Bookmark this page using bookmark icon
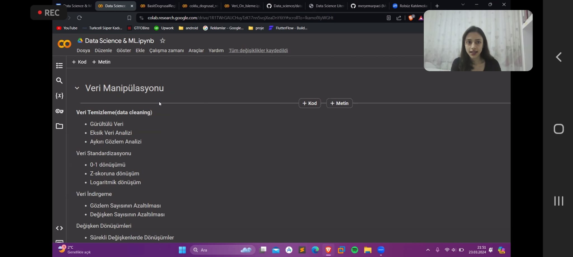The height and width of the screenshot is (257, 573). click(129, 18)
